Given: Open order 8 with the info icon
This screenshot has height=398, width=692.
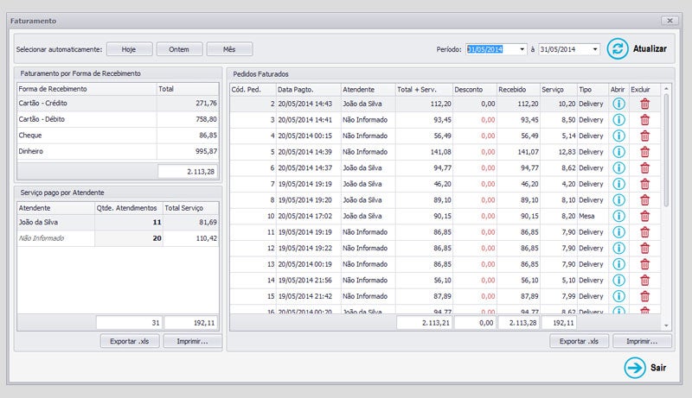Looking at the screenshot, I should pos(618,199).
